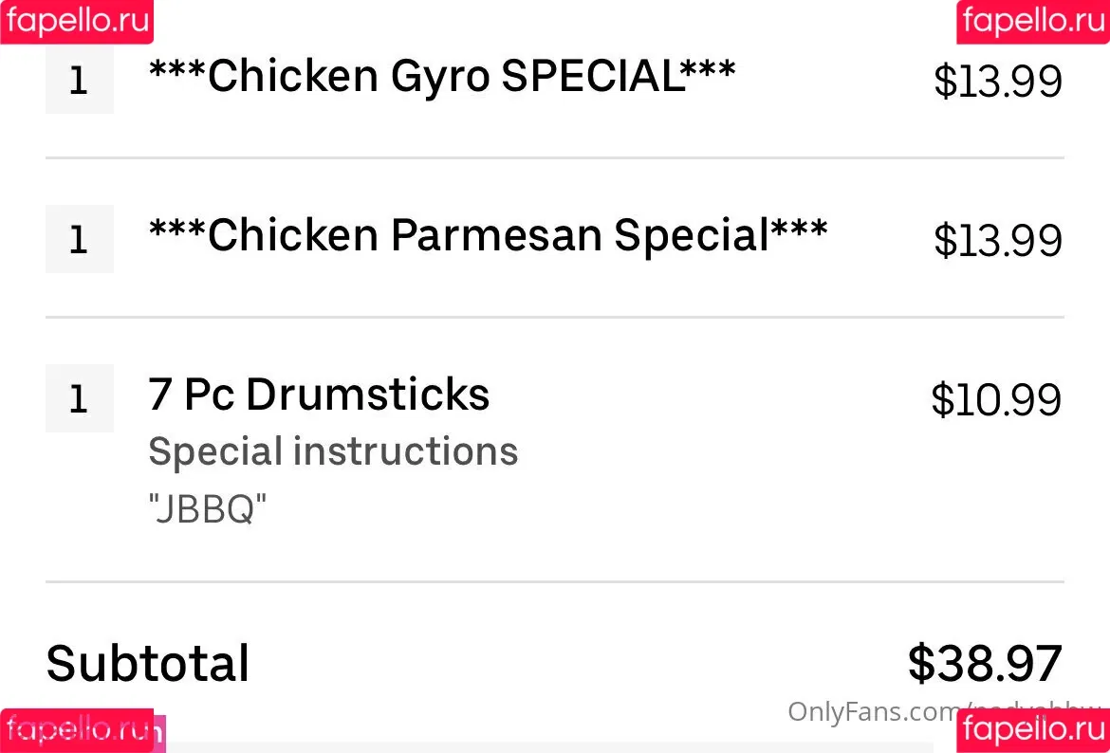Image resolution: width=1110 pixels, height=753 pixels.
Task: Click the $13.99 price of Chicken Gyro
Action: (x=997, y=81)
